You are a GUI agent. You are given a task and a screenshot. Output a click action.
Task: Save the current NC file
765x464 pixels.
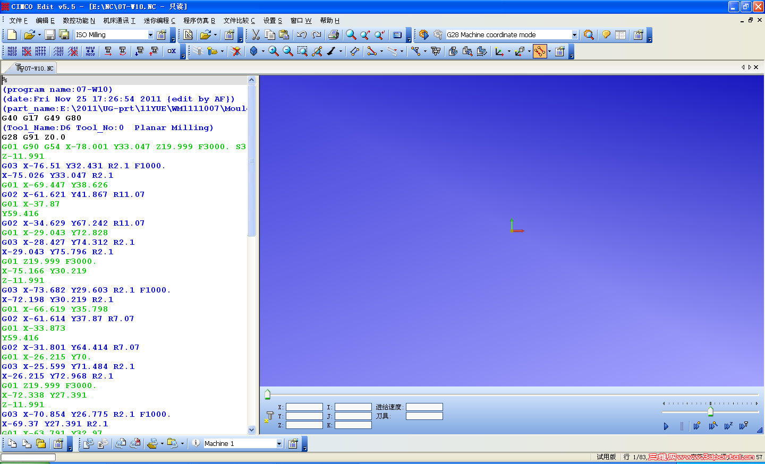point(50,35)
